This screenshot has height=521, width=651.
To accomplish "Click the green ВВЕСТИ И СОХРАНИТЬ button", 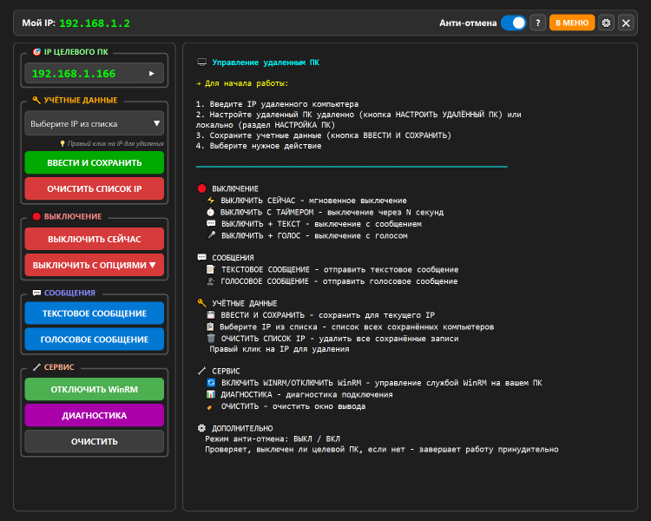I will pos(94,162).
